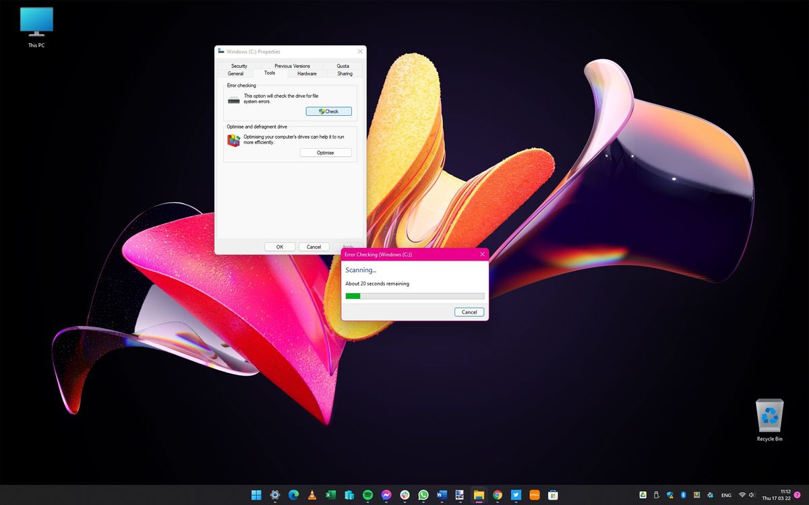Switch to the Hardware tab
This screenshot has width=809, height=505.
coord(307,73)
